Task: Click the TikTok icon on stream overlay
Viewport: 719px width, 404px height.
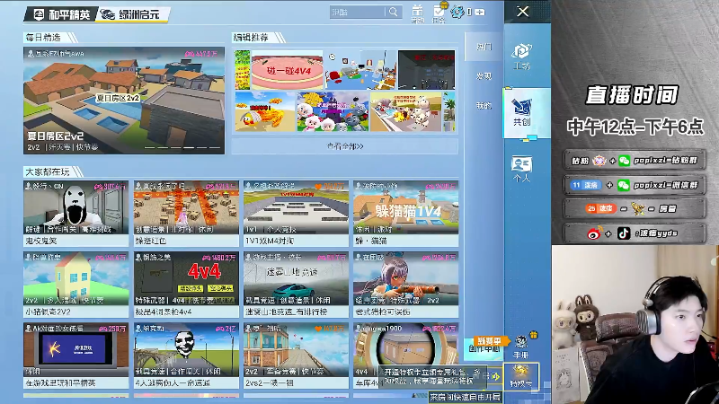Action: coord(624,233)
